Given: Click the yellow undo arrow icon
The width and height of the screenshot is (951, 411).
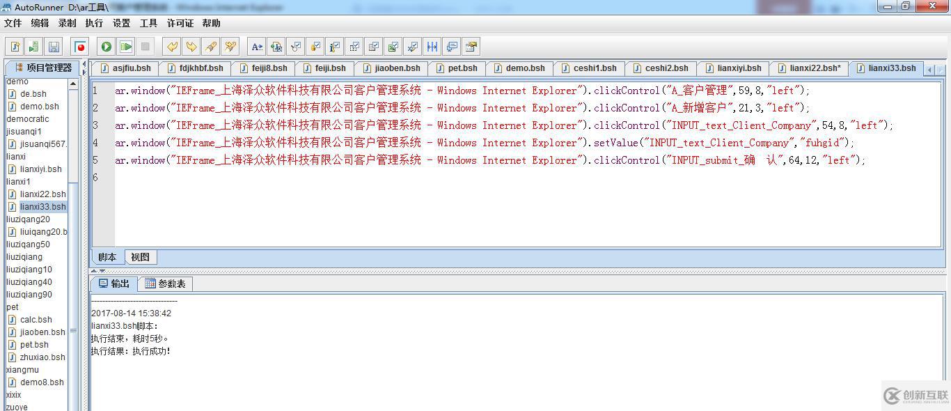Looking at the screenshot, I should (x=171, y=47).
